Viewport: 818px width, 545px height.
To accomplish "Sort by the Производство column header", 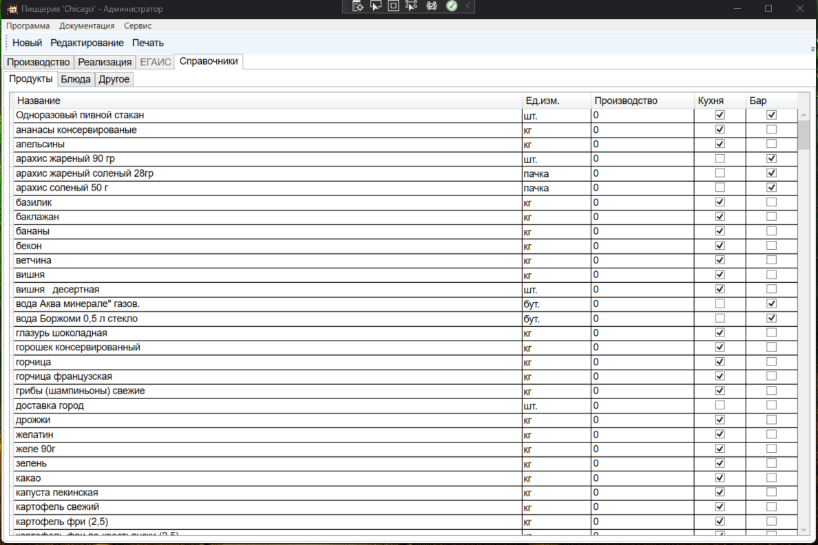I will click(x=642, y=100).
